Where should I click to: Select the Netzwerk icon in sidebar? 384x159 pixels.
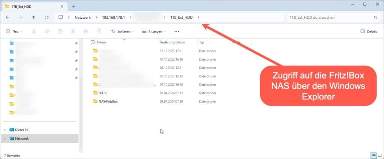(12, 138)
